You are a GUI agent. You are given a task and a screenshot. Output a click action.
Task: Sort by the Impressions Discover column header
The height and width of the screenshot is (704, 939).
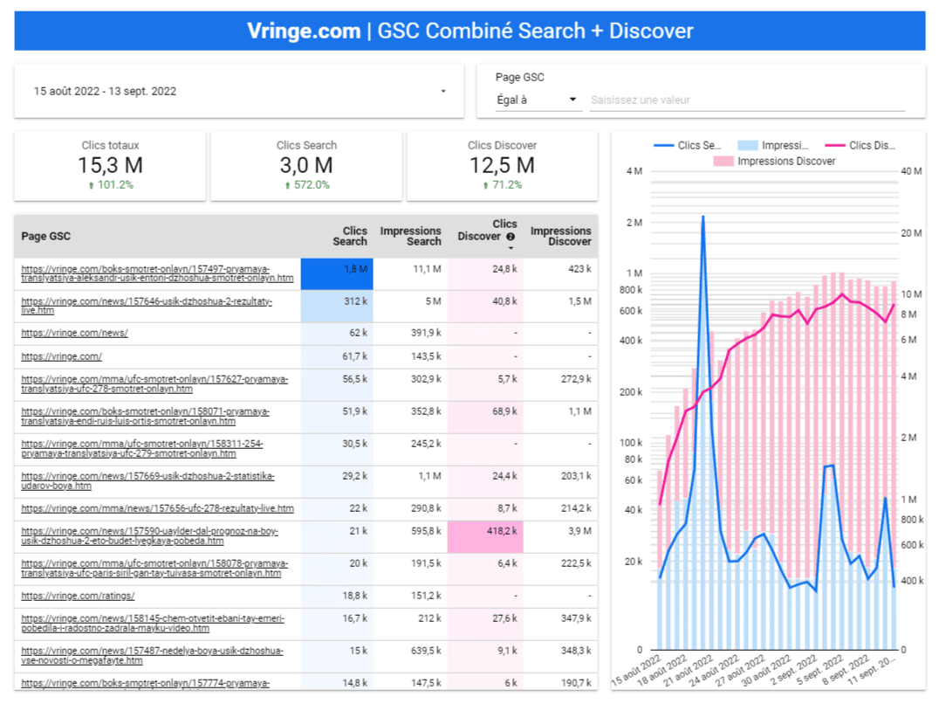(560, 236)
